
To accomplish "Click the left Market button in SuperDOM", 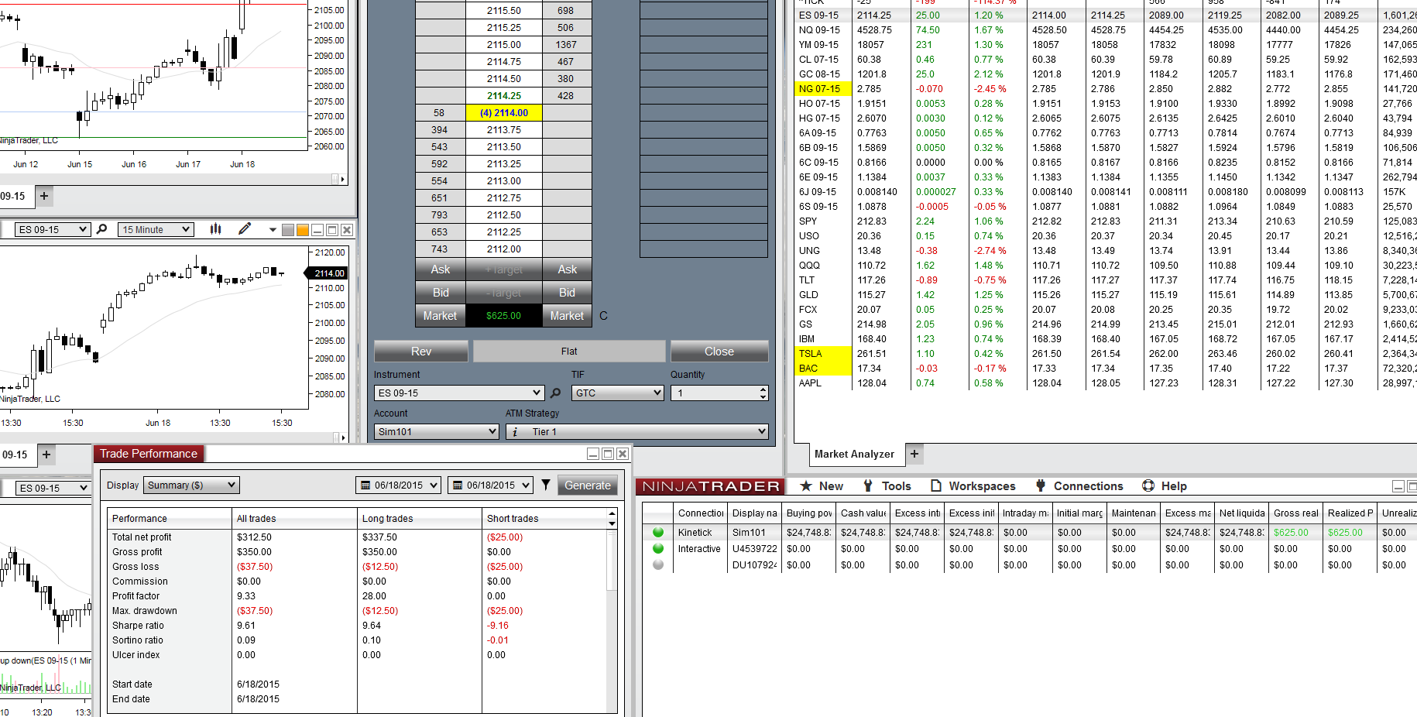I will [441, 316].
